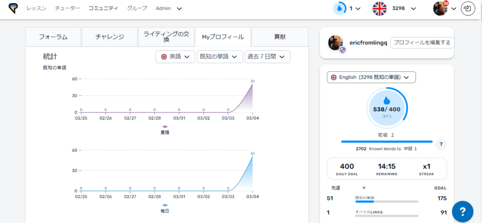The height and width of the screenshot is (223, 482).
Task: Open the レッスン navigation link
Action: point(36,8)
